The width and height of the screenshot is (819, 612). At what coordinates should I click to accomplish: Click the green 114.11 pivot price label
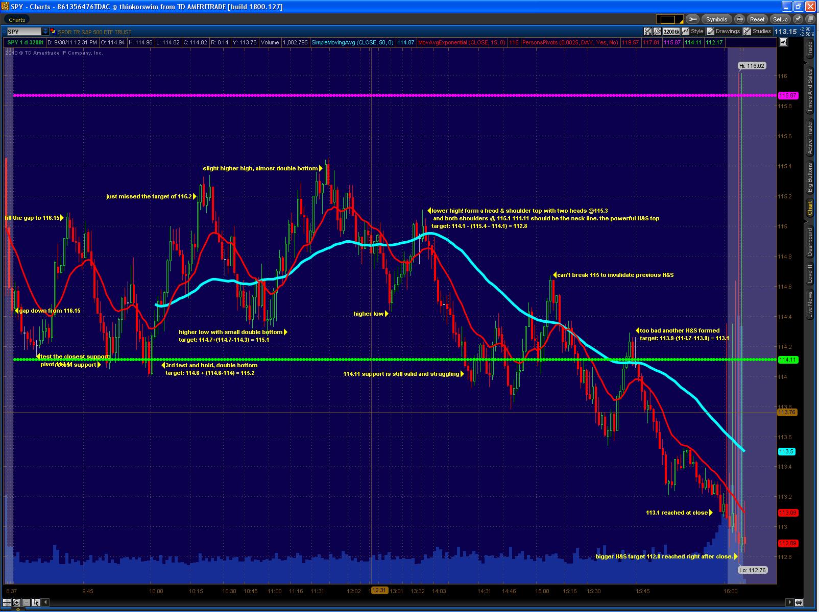coord(788,360)
